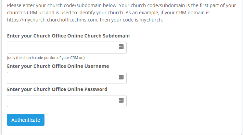Click the '(only the church code portion…)' hint text
The width and height of the screenshot is (243, 135).
point(46,58)
